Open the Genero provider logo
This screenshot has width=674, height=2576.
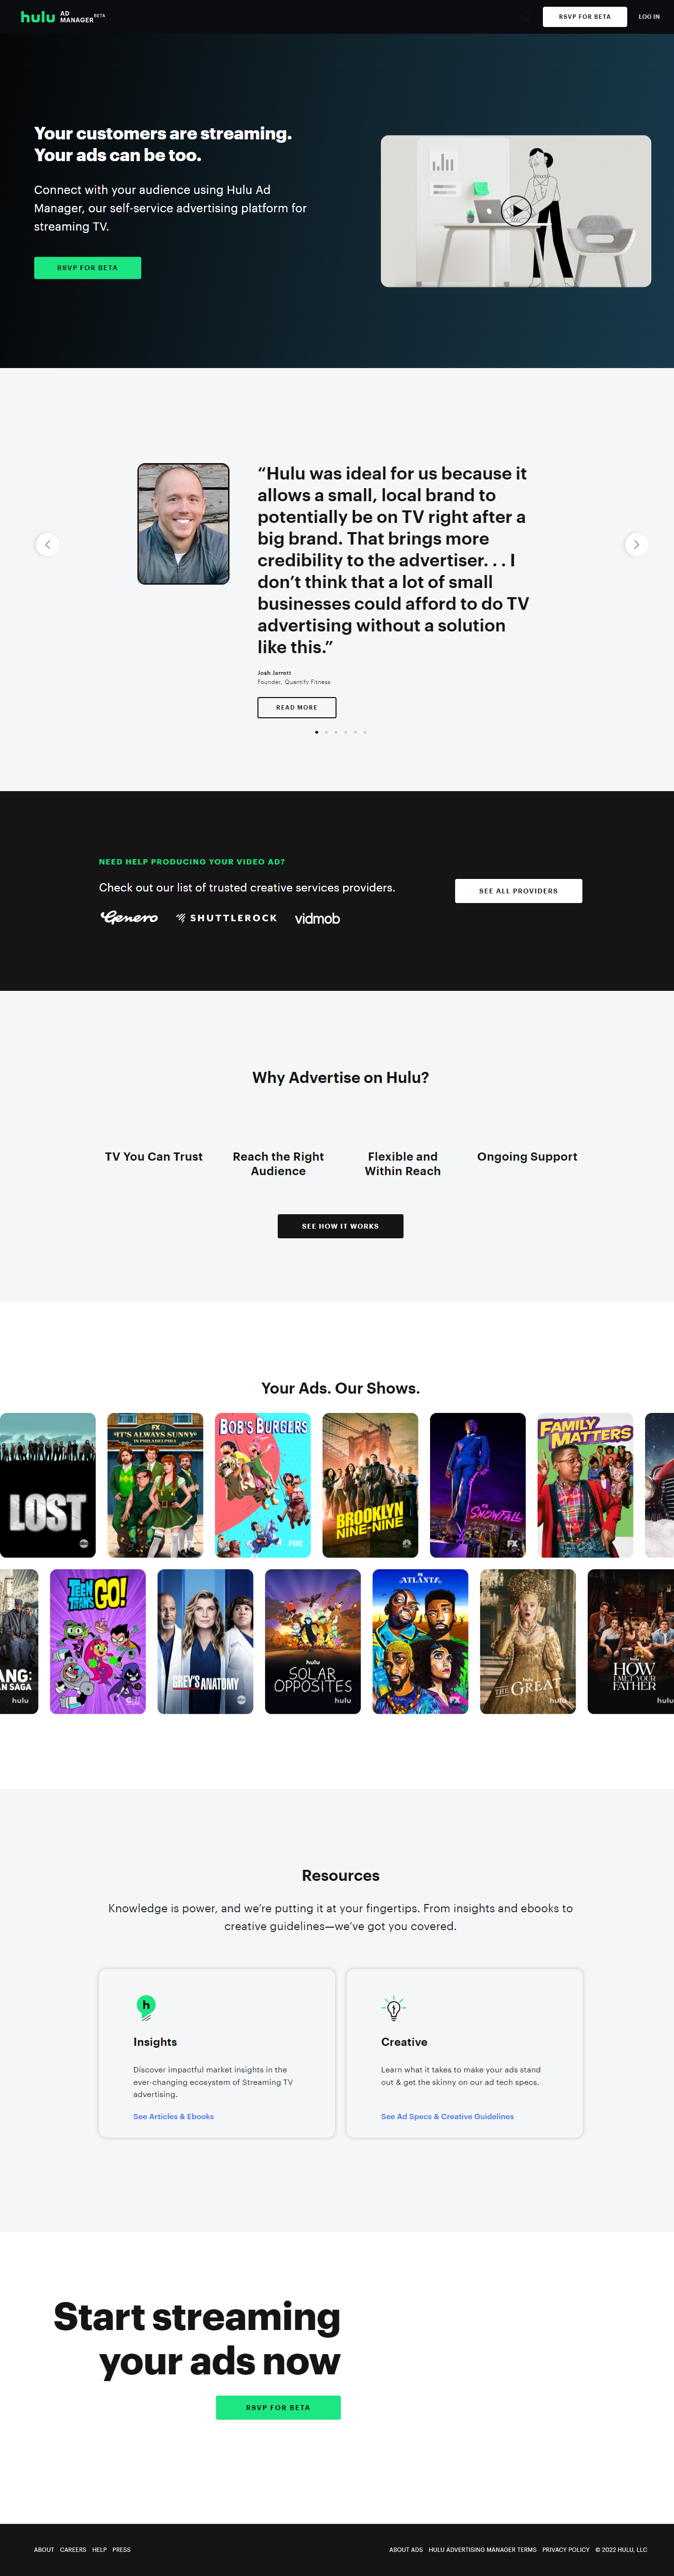(129, 917)
